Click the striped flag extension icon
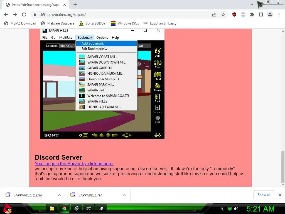The image size is (285, 214). (243, 14)
